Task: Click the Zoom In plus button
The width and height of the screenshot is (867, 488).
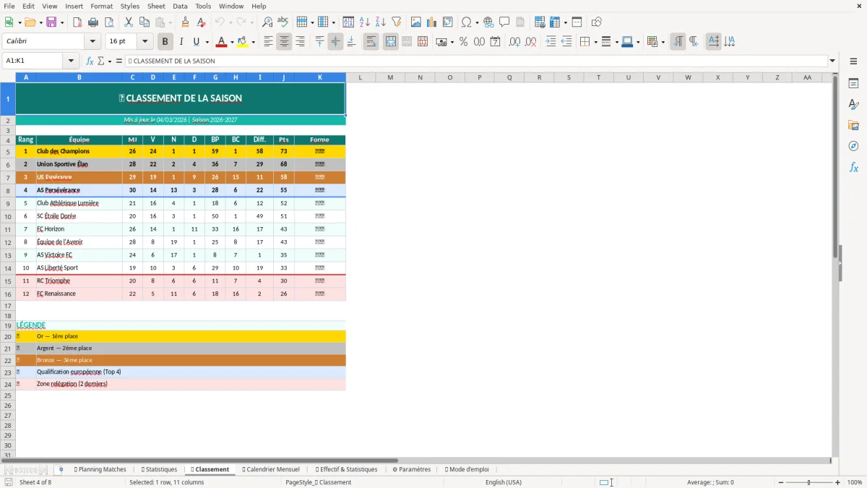Action: pyautogui.click(x=837, y=482)
